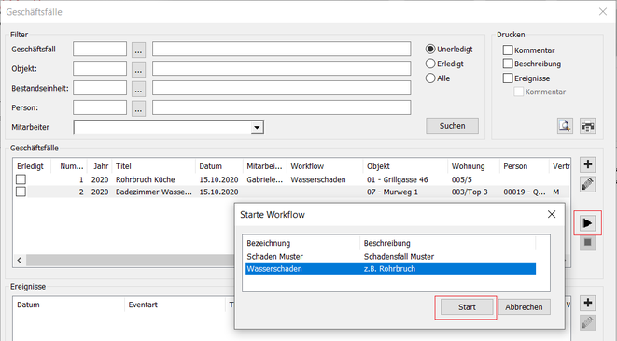This screenshot has width=617, height=341.
Task: Edit Geschäftsfall with the pencil icon
Action: pos(588,184)
